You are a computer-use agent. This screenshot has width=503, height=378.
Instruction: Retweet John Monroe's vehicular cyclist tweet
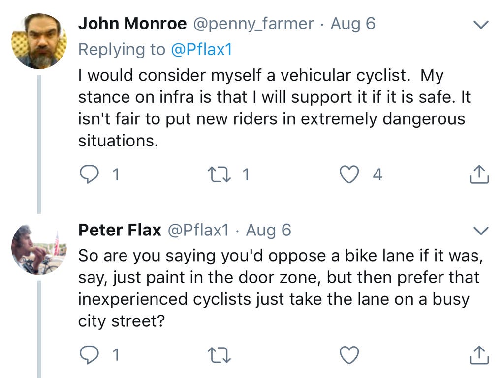[x=220, y=174]
